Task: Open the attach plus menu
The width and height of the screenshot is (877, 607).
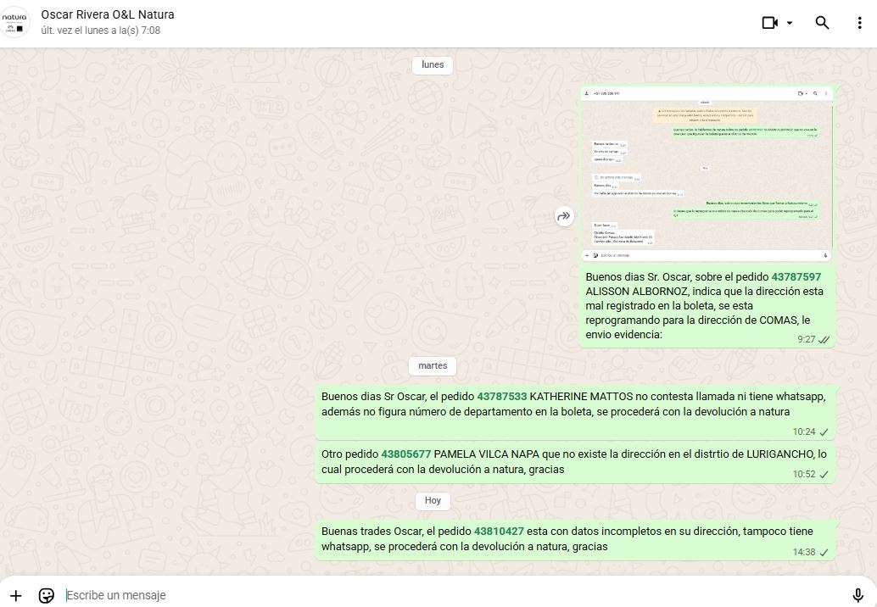Action: [x=16, y=595]
